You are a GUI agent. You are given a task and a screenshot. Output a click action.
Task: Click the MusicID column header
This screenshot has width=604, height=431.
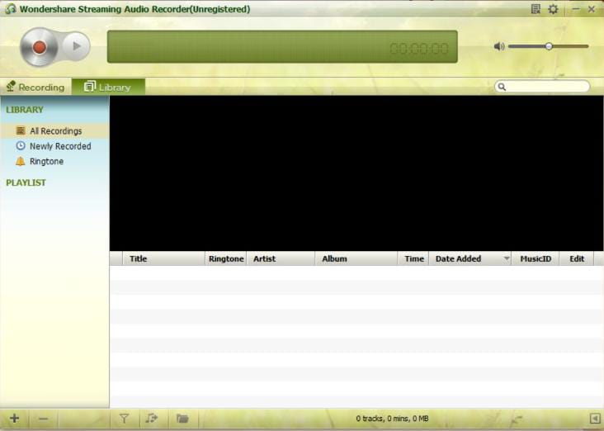[x=536, y=258]
